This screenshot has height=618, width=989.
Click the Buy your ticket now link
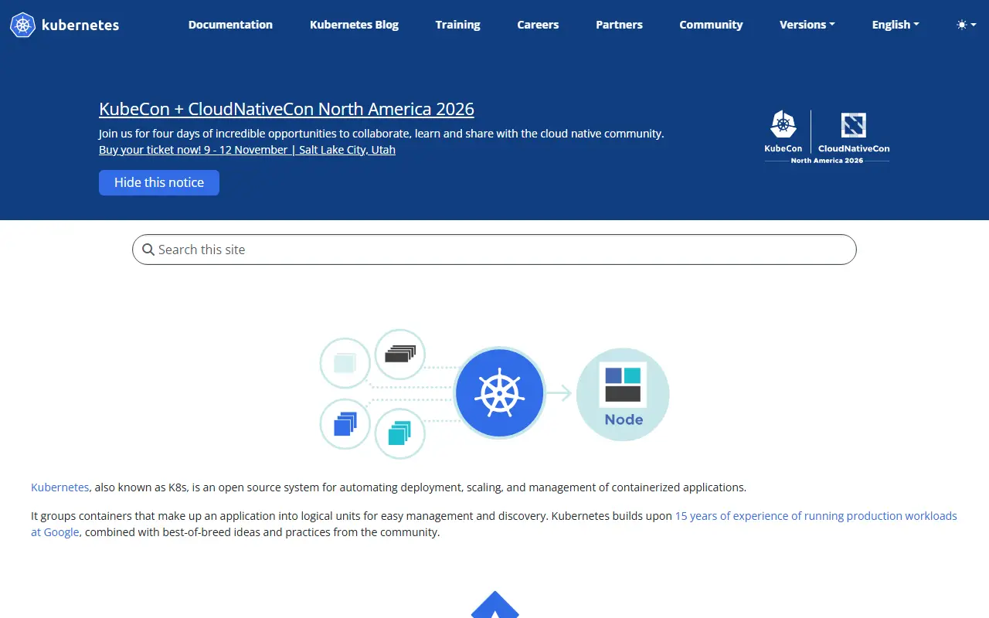click(x=247, y=150)
